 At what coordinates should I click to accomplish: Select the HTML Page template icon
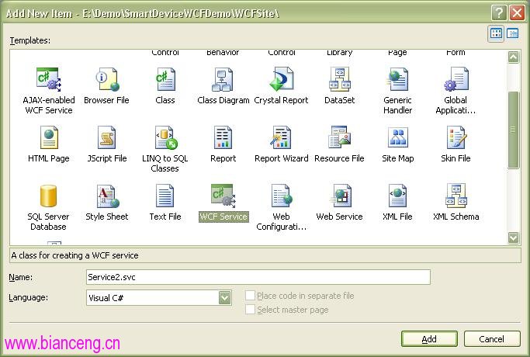pyautogui.click(x=49, y=137)
